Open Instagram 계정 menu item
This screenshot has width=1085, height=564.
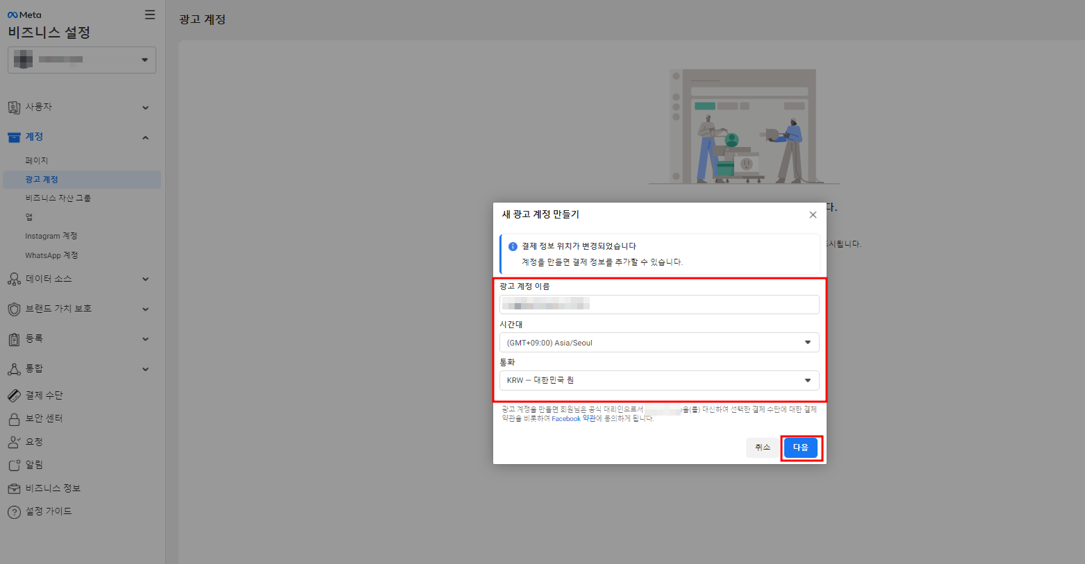point(51,236)
